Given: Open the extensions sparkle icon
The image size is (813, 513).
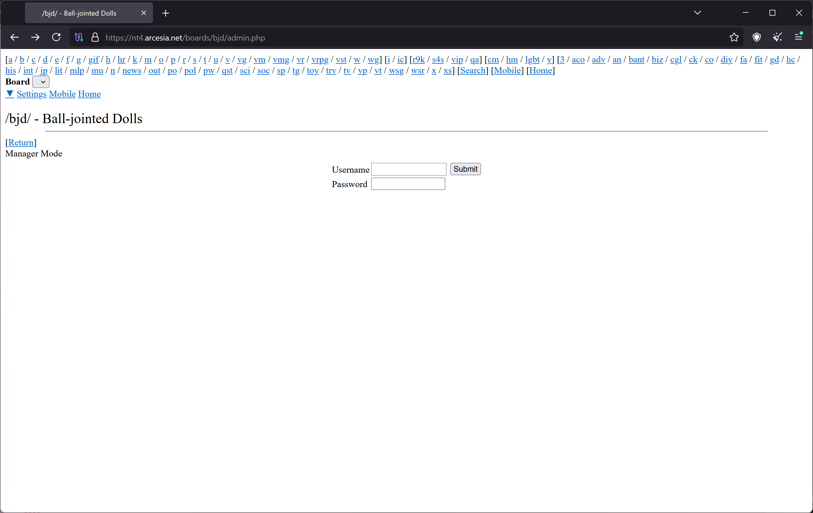Looking at the screenshot, I should tap(778, 37).
